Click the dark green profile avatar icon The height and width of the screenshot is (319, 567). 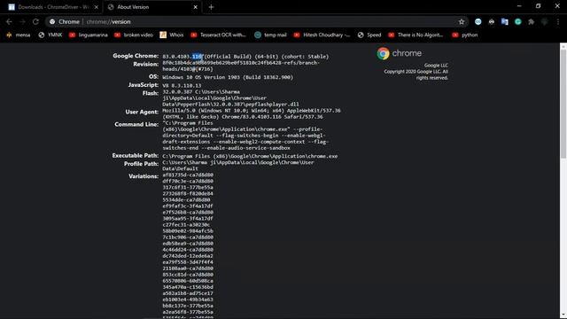coord(545,21)
